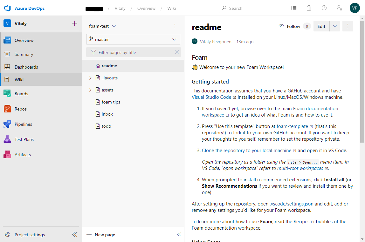365x242 pixels.
Task: Open Boards from the left sidebar
Action: 21,93
